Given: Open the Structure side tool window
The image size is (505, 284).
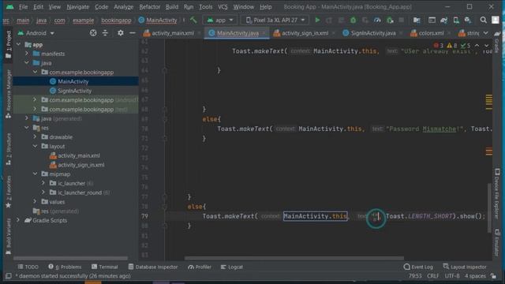Looking at the screenshot, I should click(9, 149).
